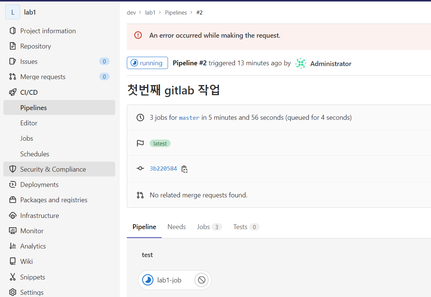This screenshot has height=297, width=431.
Task: Click the lab1 project avatar letter L
Action: pos(13,12)
